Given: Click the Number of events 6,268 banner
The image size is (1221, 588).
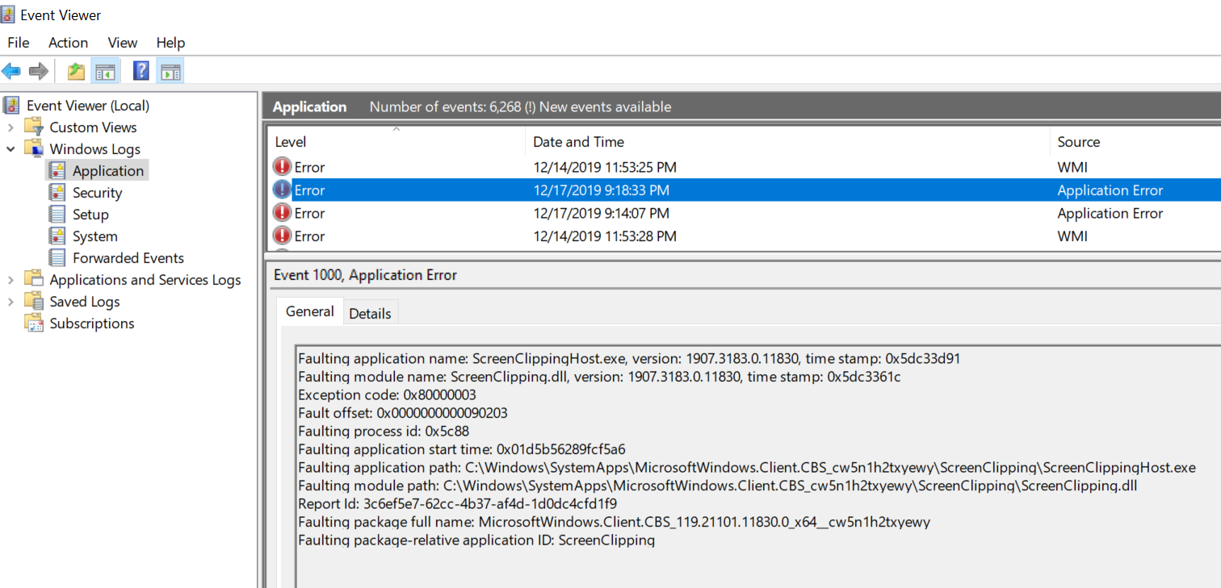Looking at the screenshot, I should click(x=520, y=106).
